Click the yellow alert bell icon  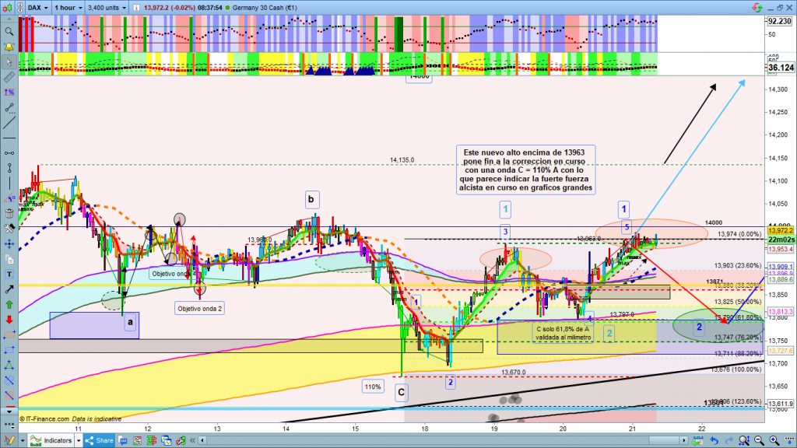(9, 47)
